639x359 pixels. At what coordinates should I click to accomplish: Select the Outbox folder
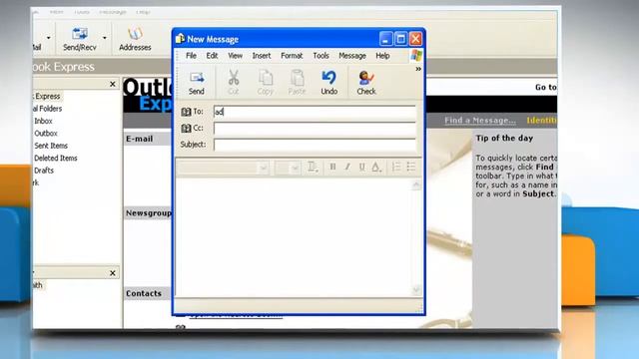pos(46,133)
